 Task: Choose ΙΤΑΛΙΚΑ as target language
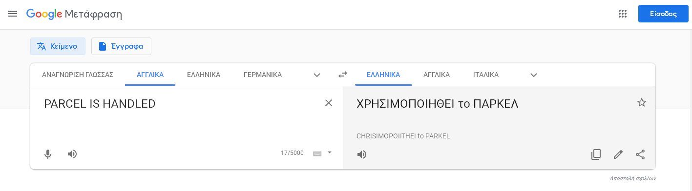click(486, 75)
